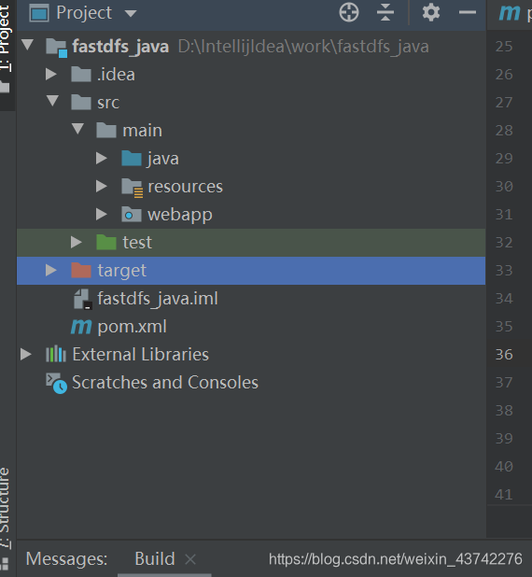Click line number 36 in the gutter
This screenshot has height=577, width=532.
[504, 354]
